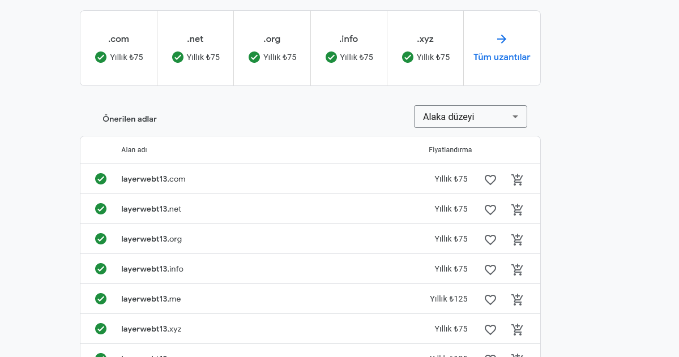
Task: Favorite the layerwebt13.net domain
Action: pyautogui.click(x=490, y=209)
